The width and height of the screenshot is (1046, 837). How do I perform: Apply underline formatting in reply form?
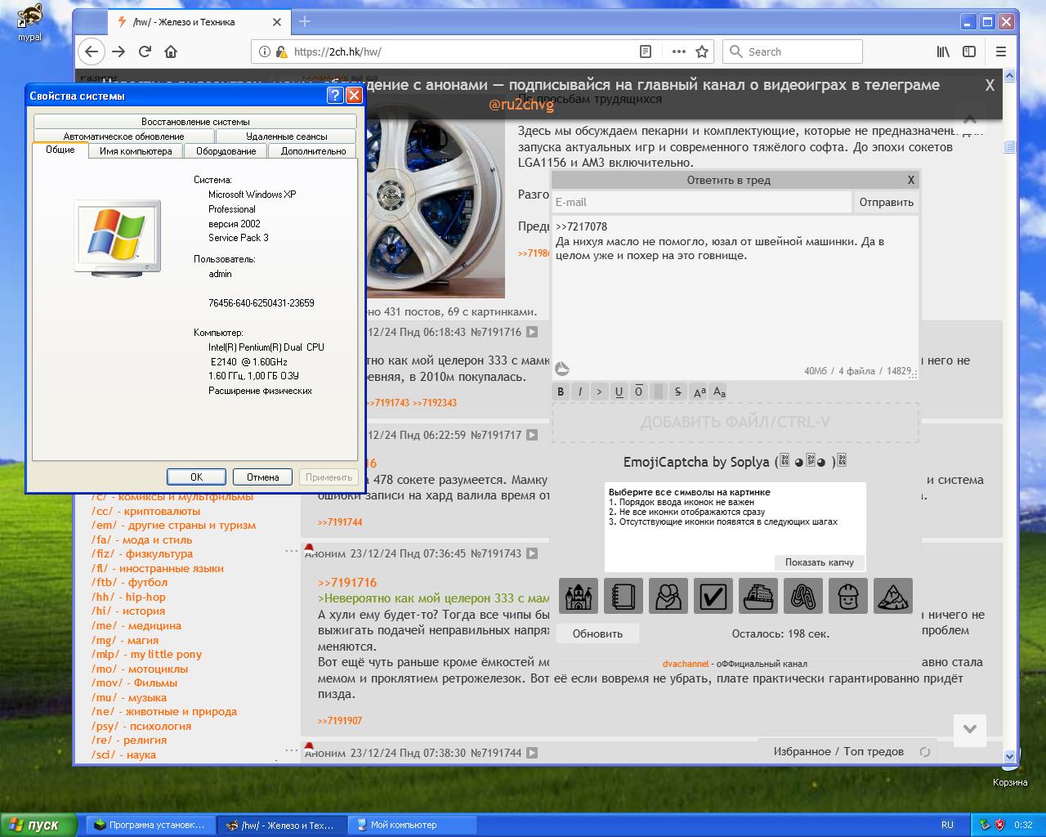coord(619,392)
